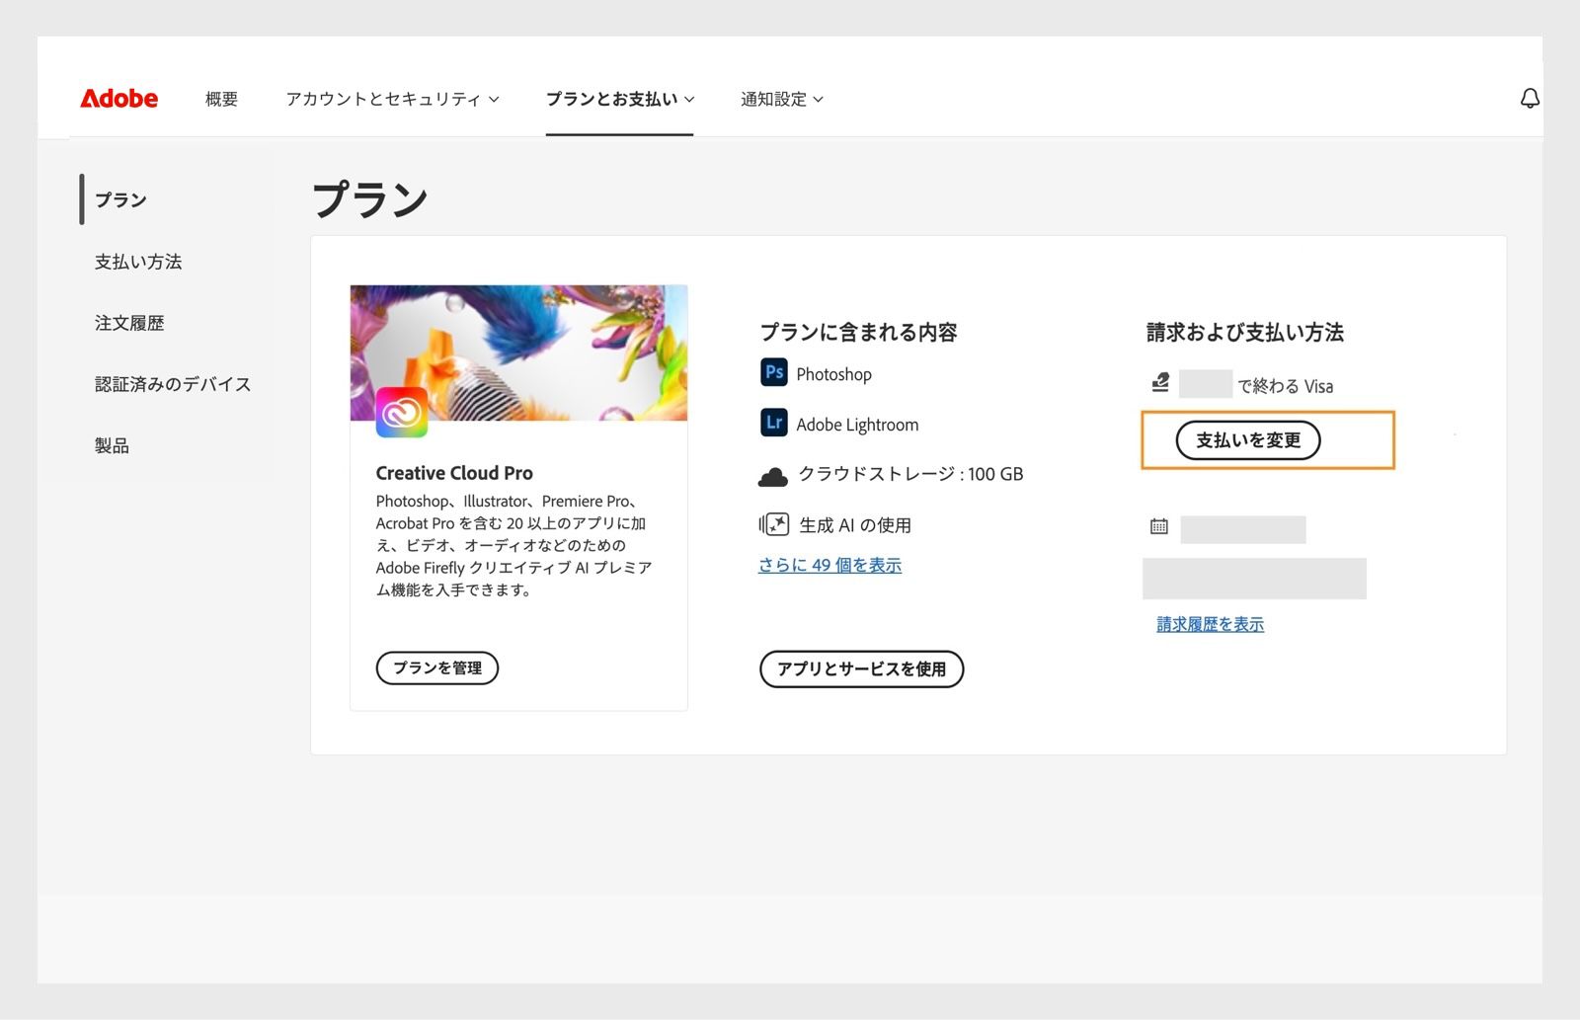This screenshot has height=1020, width=1580.
Task: Click the Adobe Lightroom label
Action: [x=857, y=425]
